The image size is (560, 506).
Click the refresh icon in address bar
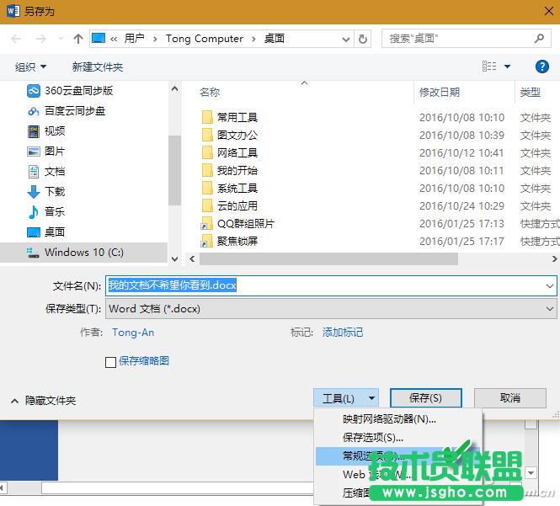point(363,39)
